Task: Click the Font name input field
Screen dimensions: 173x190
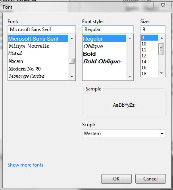Action: [x=42, y=29]
